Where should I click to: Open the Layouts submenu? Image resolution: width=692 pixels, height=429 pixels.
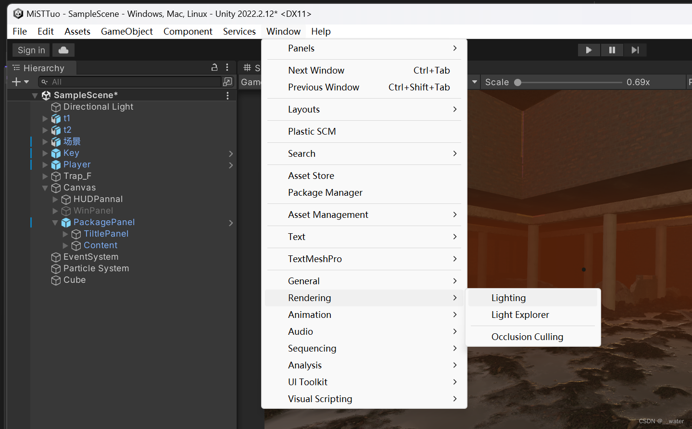(x=364, y=109)
